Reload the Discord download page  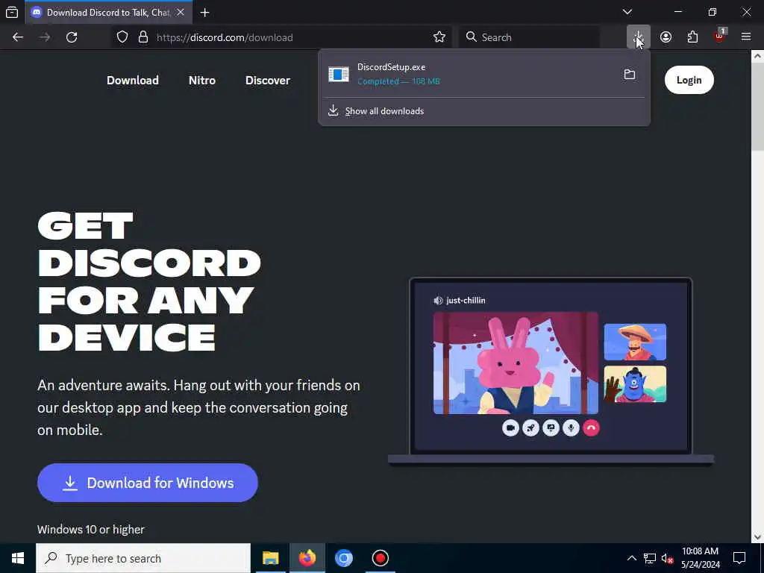(72, 37)
